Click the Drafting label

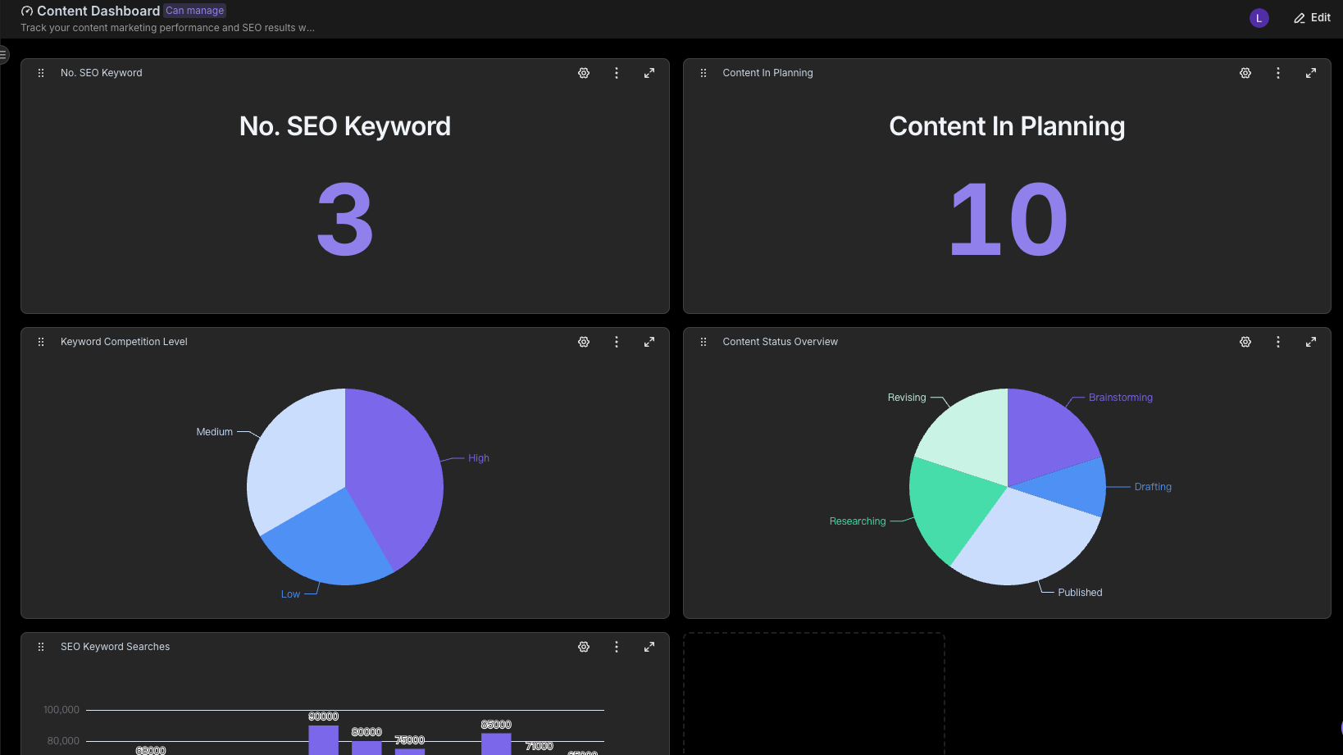(x=1153, y=487)
